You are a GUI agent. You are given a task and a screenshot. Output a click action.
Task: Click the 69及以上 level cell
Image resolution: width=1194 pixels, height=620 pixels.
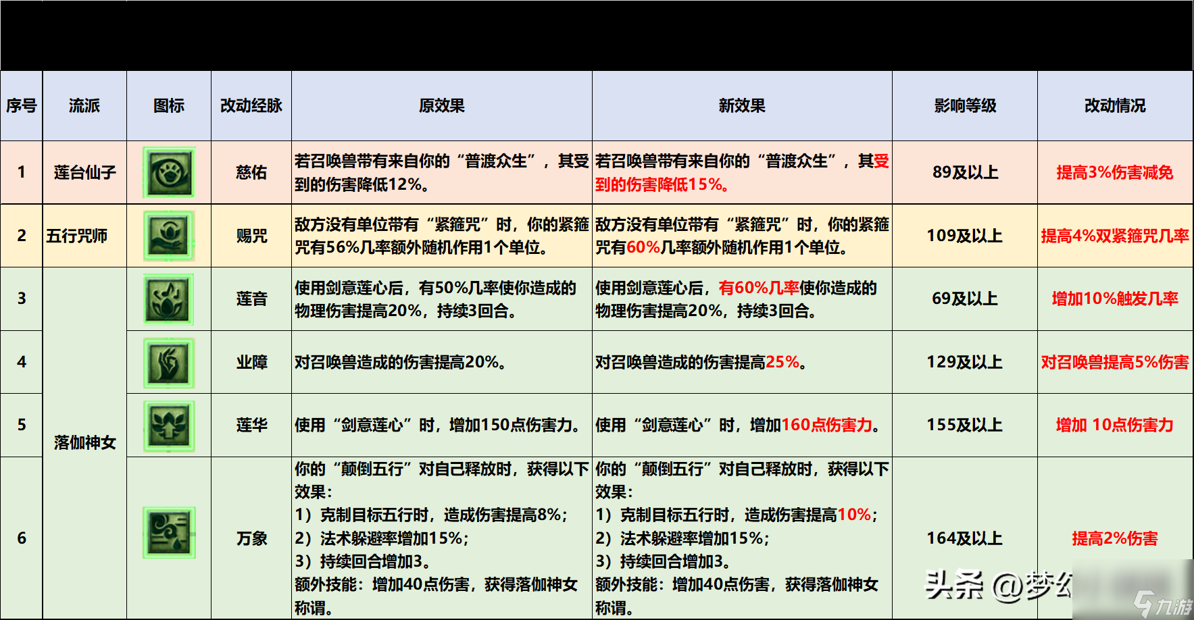click(x=965, y=299)
